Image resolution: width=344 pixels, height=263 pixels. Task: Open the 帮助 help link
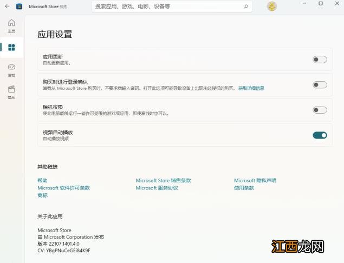(42, 180)
